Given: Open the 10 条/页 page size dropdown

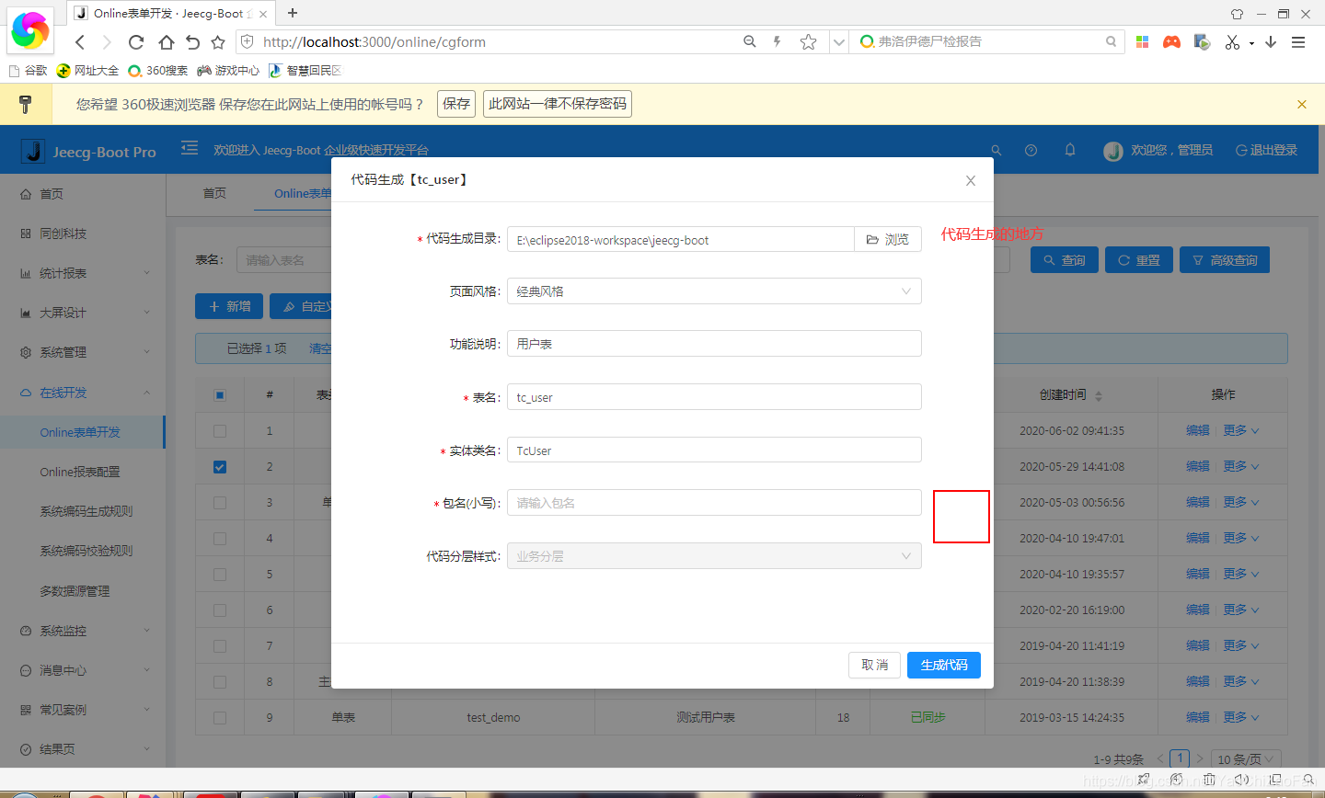Looking at the screenshot, I should (1245, 759).
